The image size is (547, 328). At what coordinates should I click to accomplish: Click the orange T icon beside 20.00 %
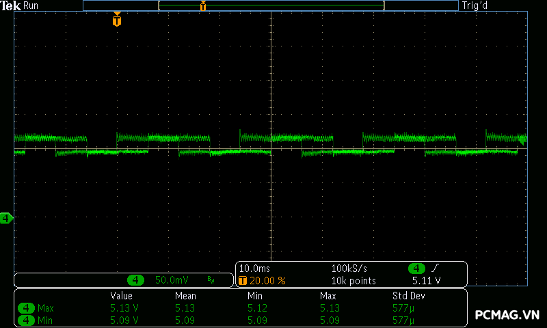click(242, 281)
